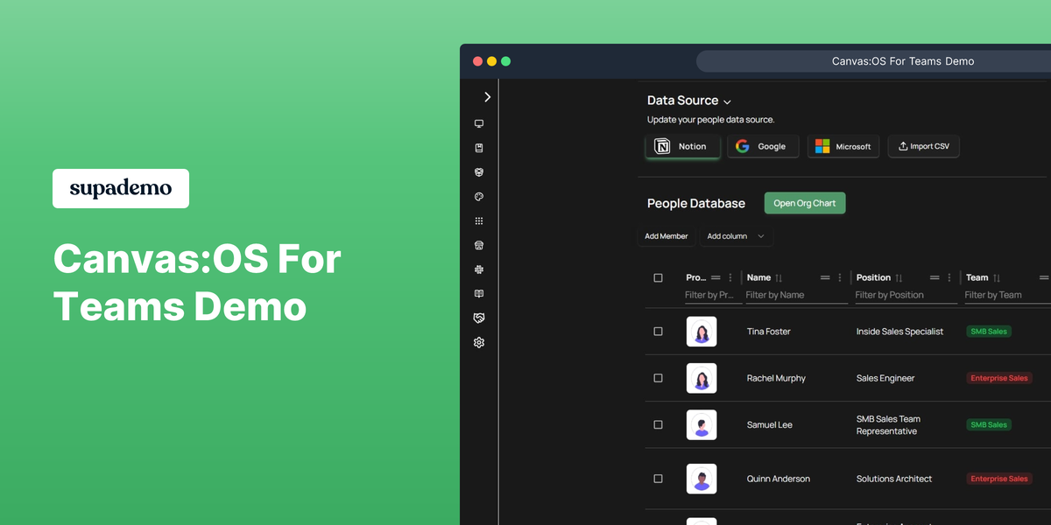Click the supademo logo
1051x525 pixels.
click(121, 188)
